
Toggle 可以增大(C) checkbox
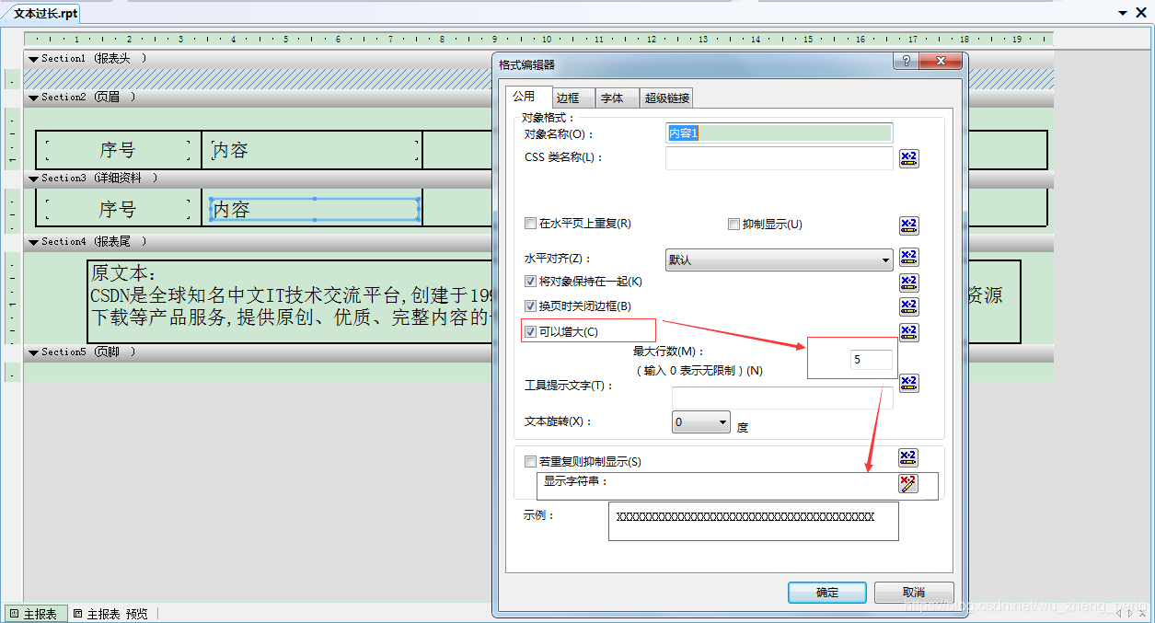tap(530, 331)
